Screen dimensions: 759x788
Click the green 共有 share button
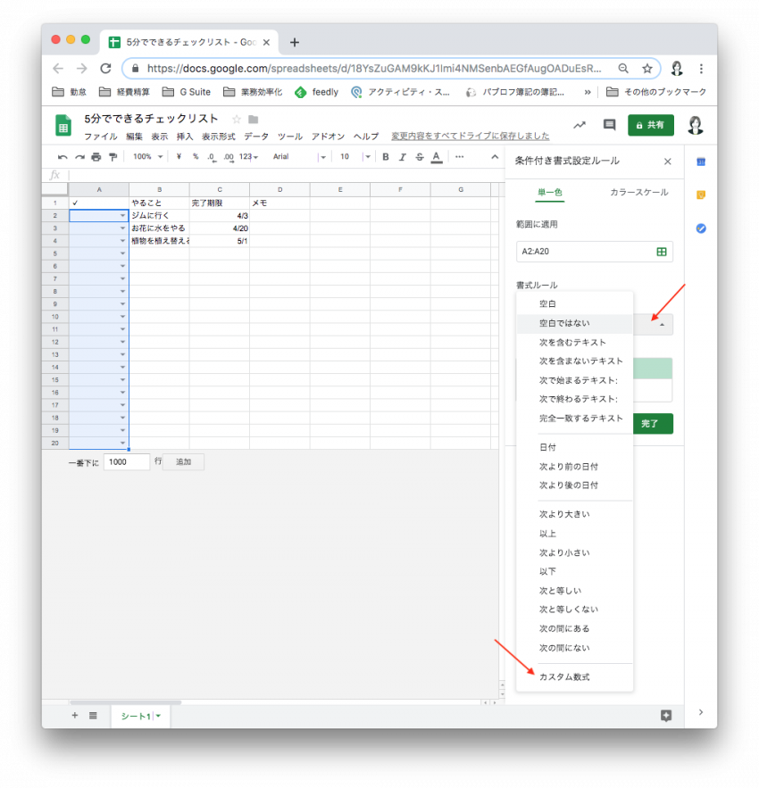[x=650, y=125]
